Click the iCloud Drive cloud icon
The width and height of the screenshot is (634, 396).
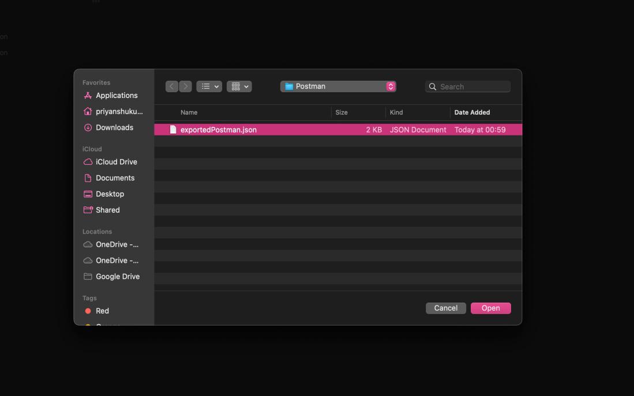[88, 161]
